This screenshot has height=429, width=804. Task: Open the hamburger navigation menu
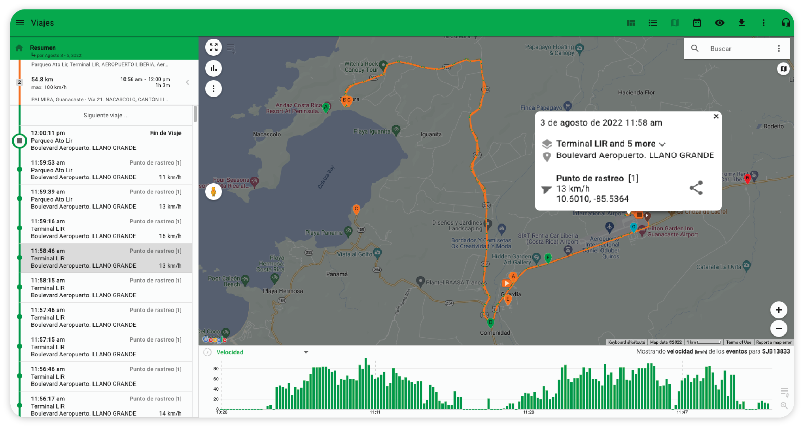(x=20, y=23)
